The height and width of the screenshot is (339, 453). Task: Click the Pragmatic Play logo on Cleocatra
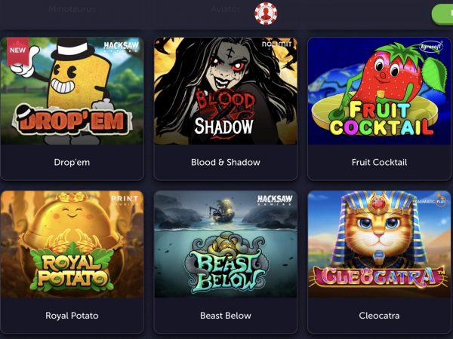(x=430, y=201)
